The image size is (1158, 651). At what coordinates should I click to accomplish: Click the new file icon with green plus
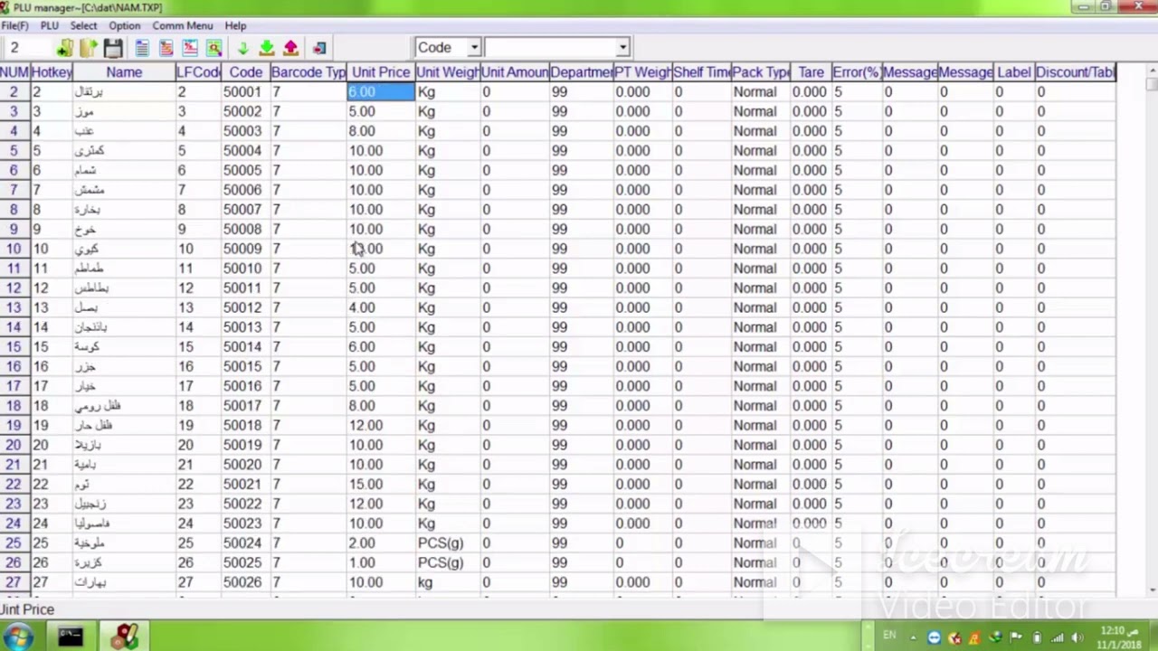pos(64,48)
